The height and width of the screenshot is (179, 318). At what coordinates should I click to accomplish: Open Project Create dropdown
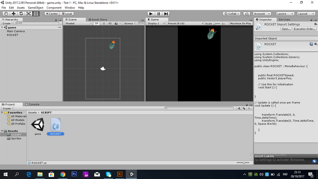tap(8, 108)
